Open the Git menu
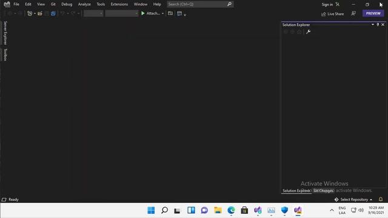Screen dimensions: 388x218 click(53, 4)
